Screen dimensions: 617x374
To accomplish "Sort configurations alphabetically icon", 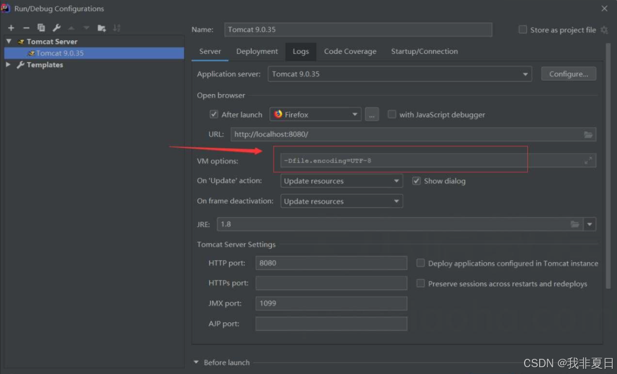I will pos(116,28).
